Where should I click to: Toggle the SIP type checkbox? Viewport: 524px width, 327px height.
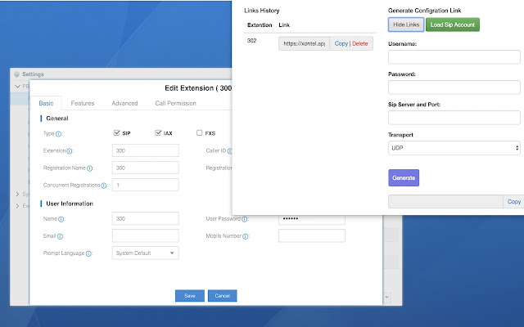point(116,132)
